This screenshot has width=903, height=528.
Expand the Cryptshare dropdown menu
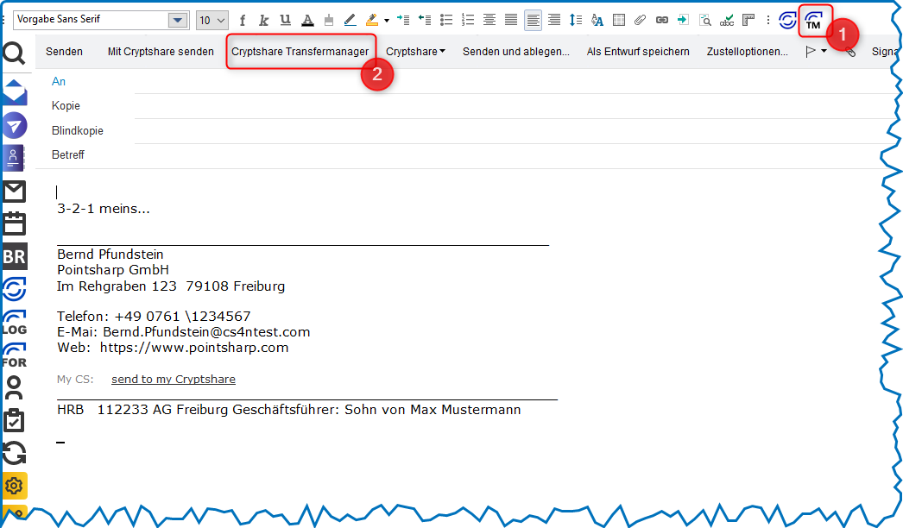pyautogui.click(x=415, y=52)
